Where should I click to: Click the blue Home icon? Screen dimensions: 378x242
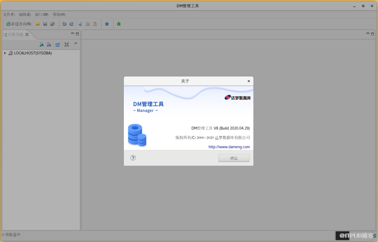107,24
